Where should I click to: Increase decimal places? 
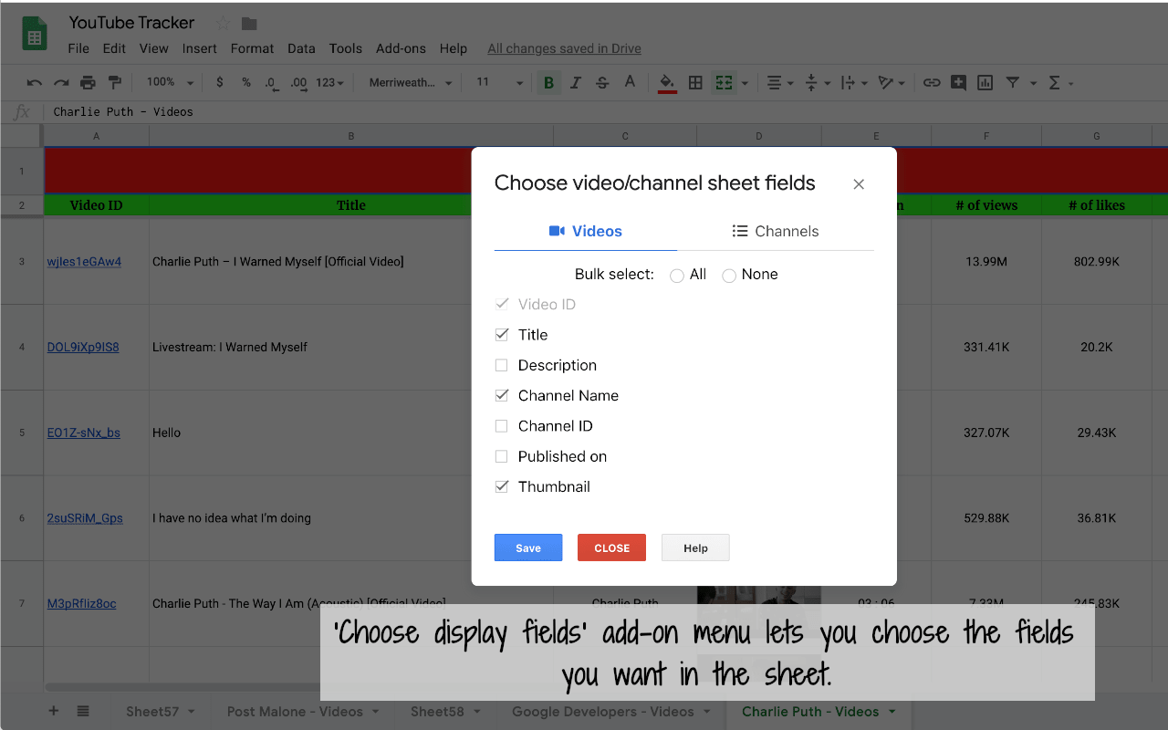tap(298, 83)
